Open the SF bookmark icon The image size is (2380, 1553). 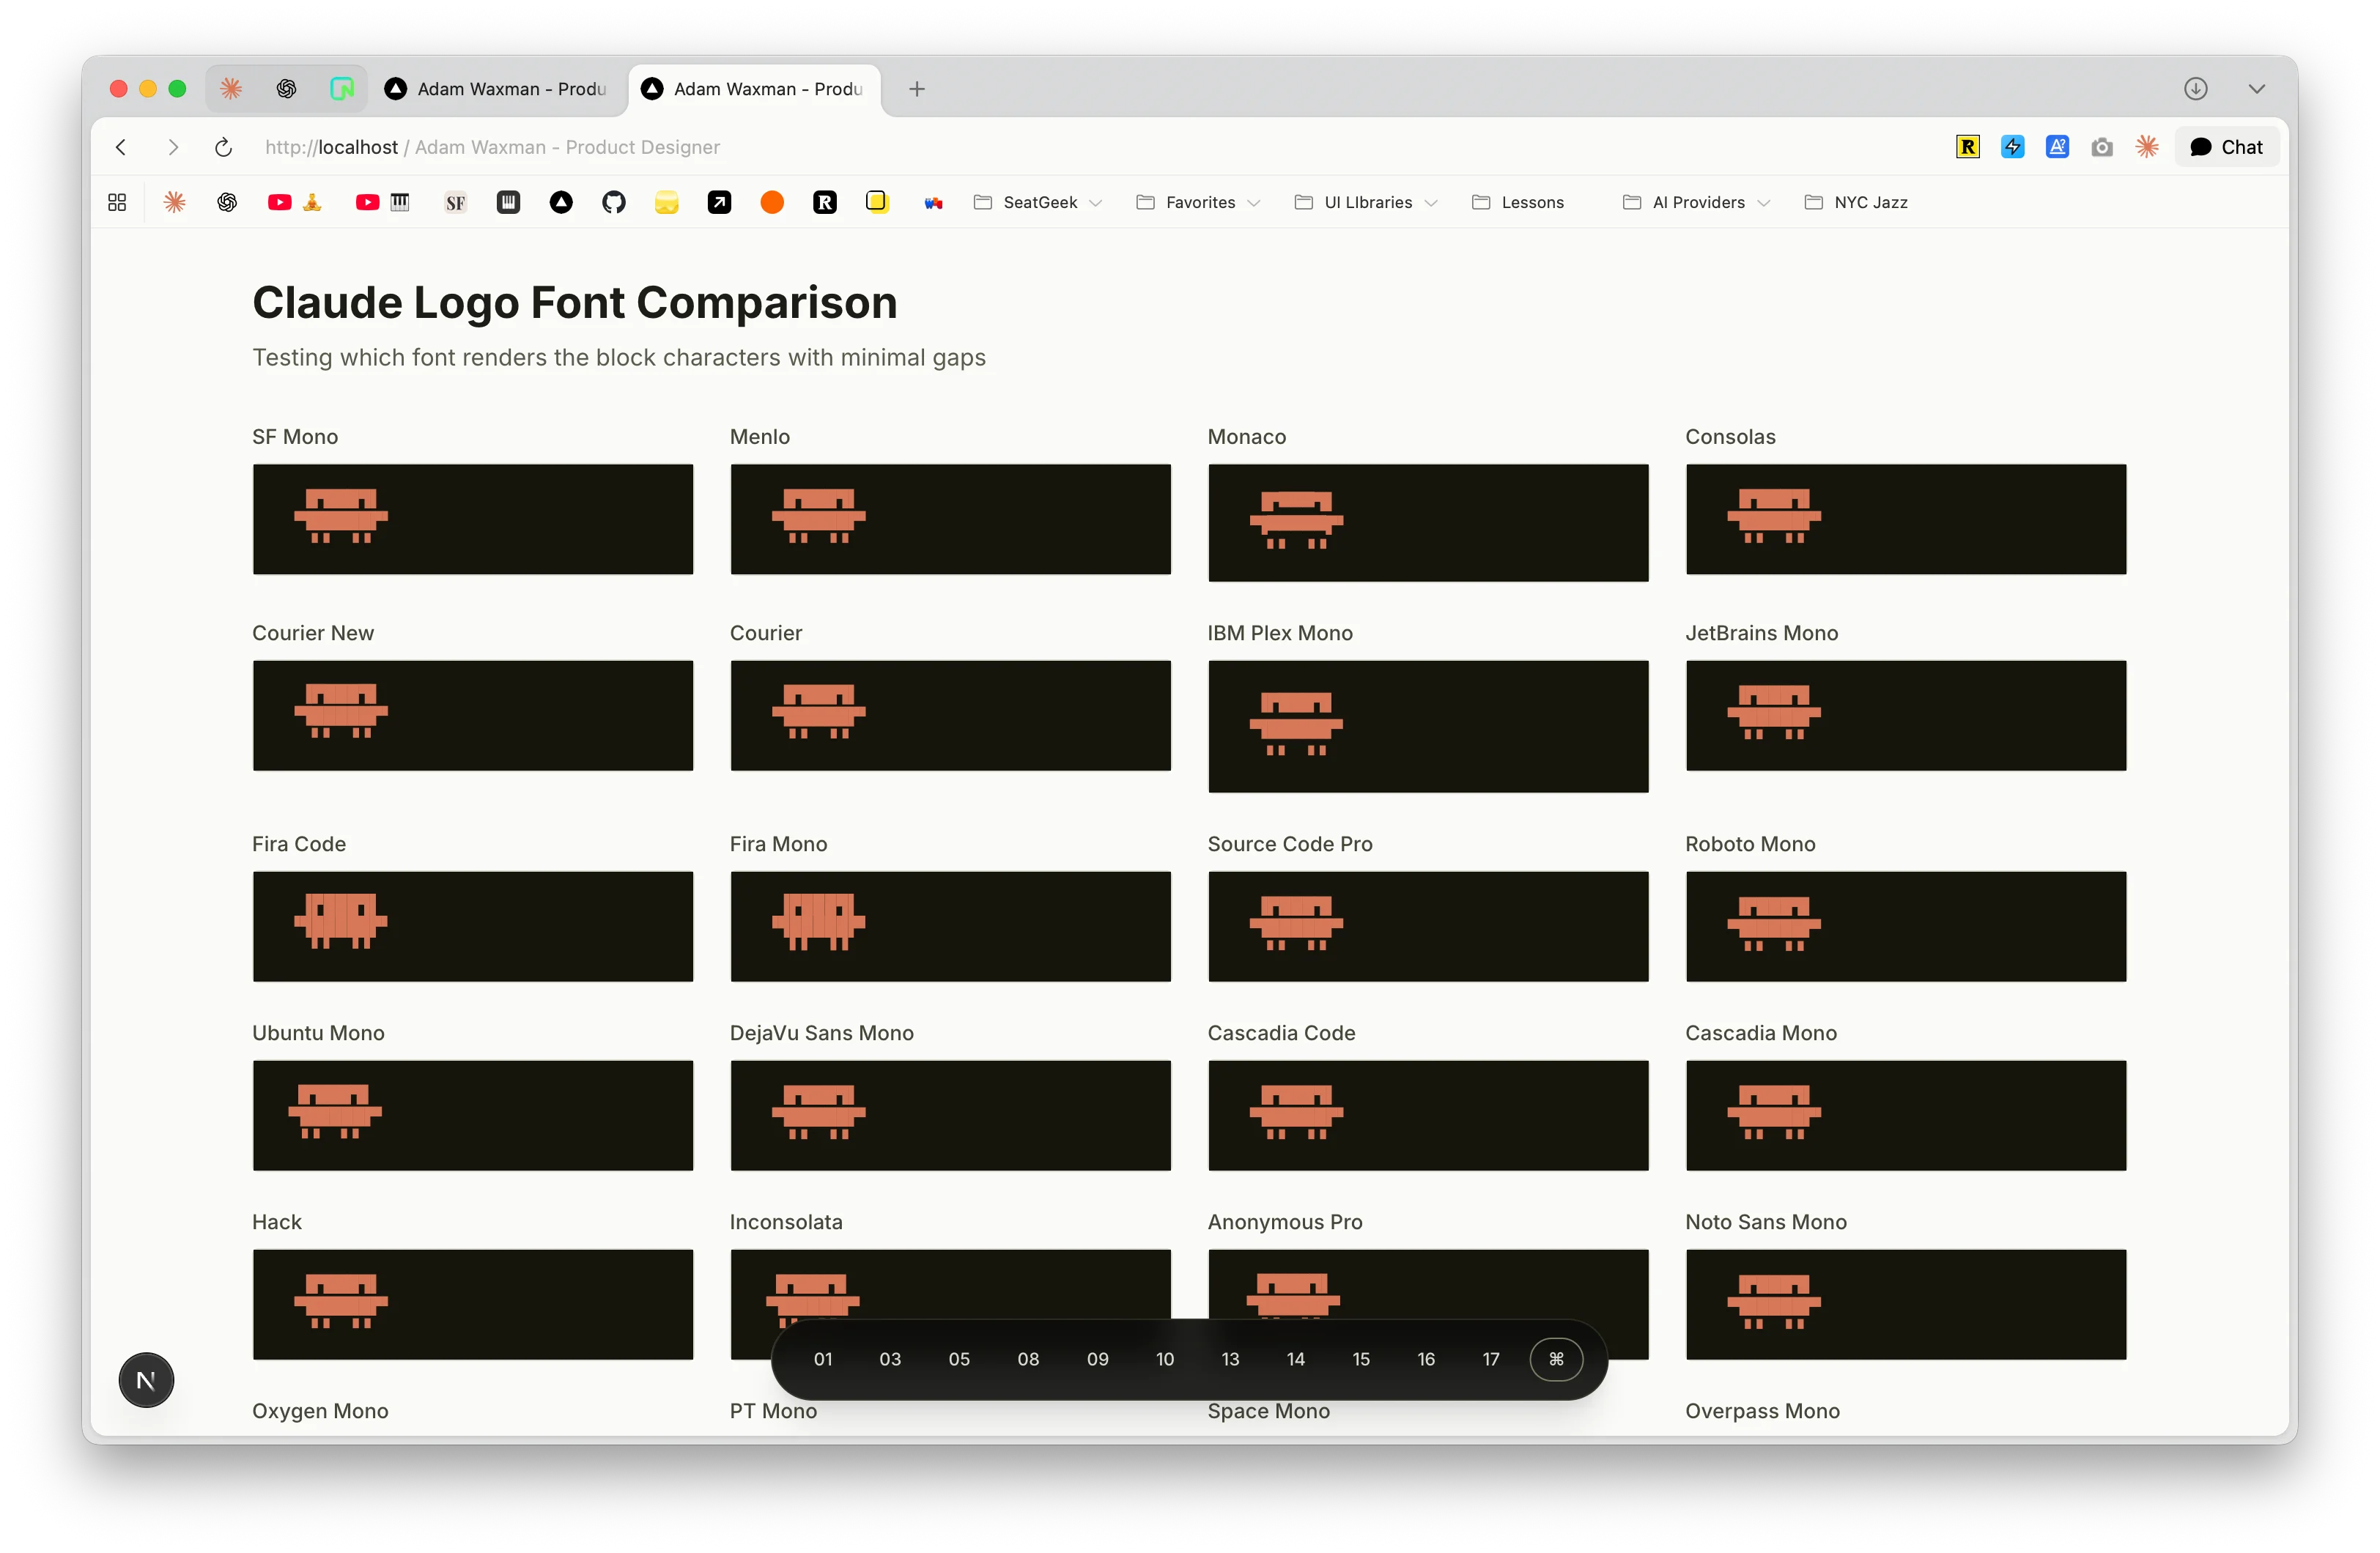pyautogui.click(x=456, y=202)
